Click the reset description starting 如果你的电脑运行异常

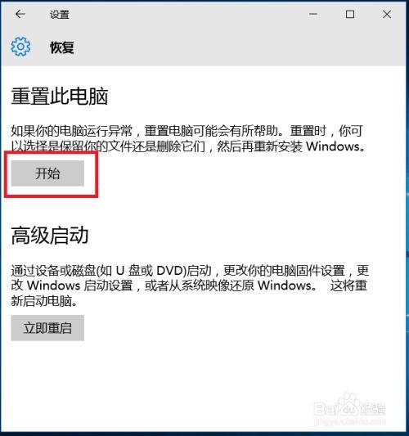click(188, 138)
